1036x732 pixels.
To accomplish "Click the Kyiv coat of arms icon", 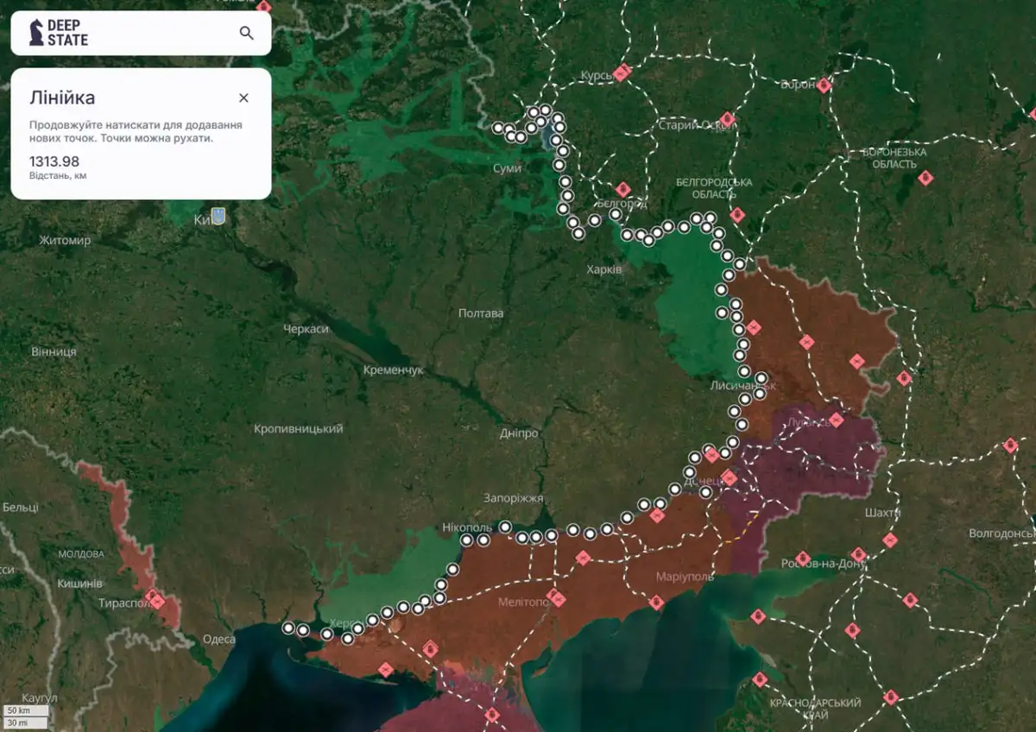I will (218, 217).
